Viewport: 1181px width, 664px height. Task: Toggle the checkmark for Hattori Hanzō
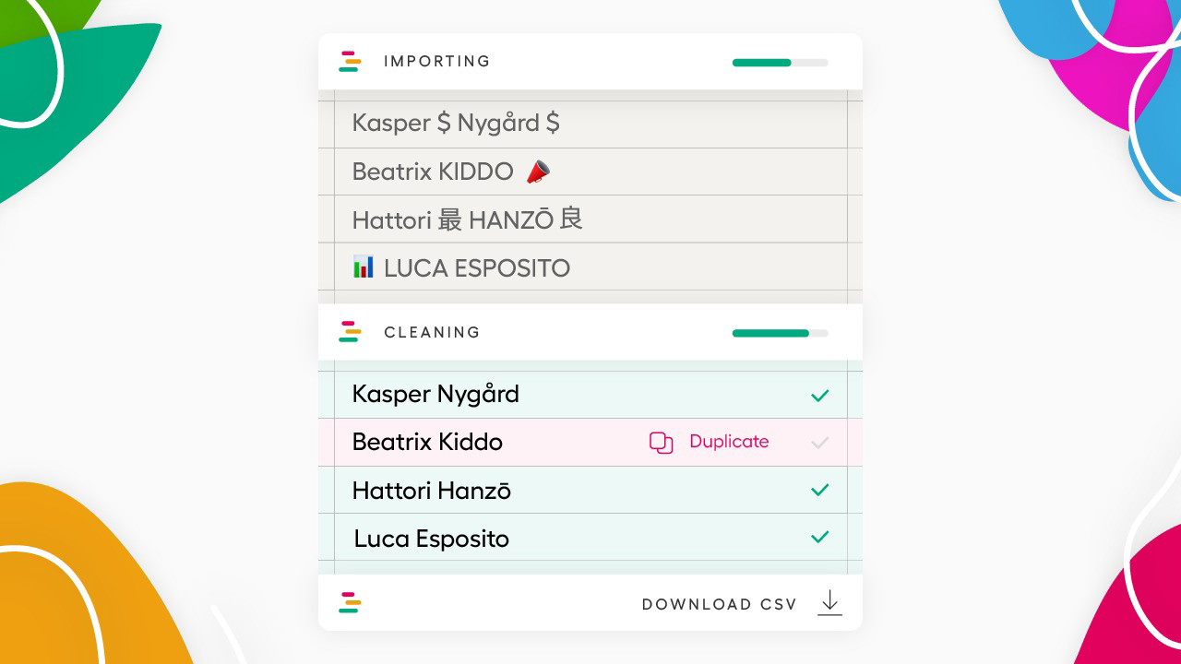point(819,491)
